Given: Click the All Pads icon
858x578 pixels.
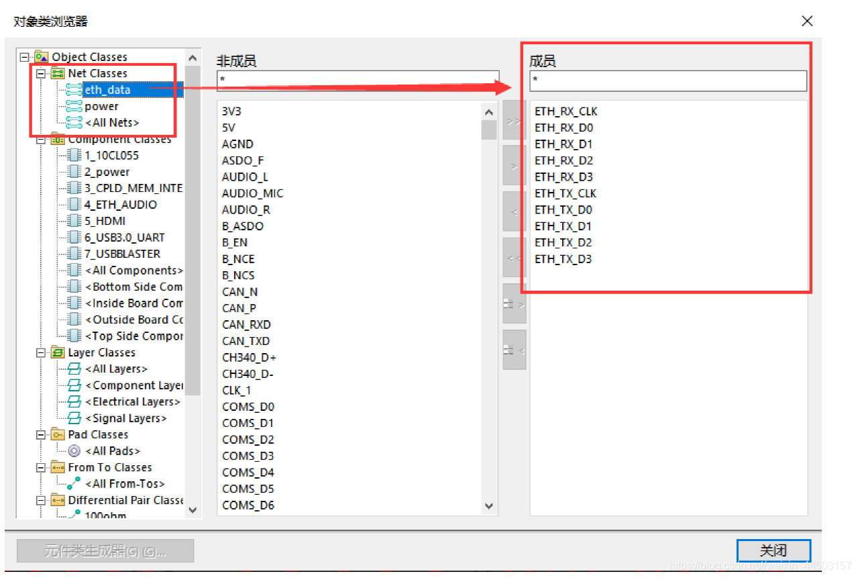Looking at the screenshot, I should [74, 451].
